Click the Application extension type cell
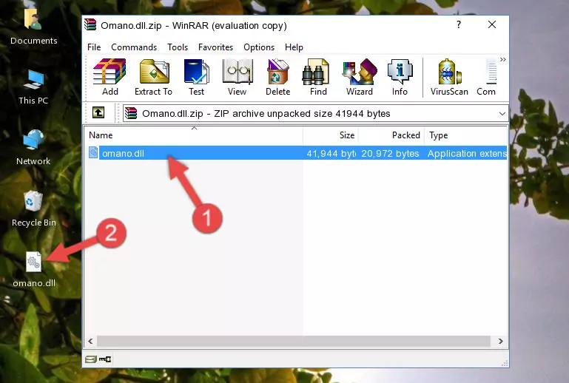The width and height of the screenshot is (569, 383). 467,153
